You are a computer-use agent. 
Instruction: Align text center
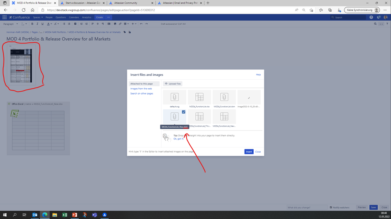point(97,24)
